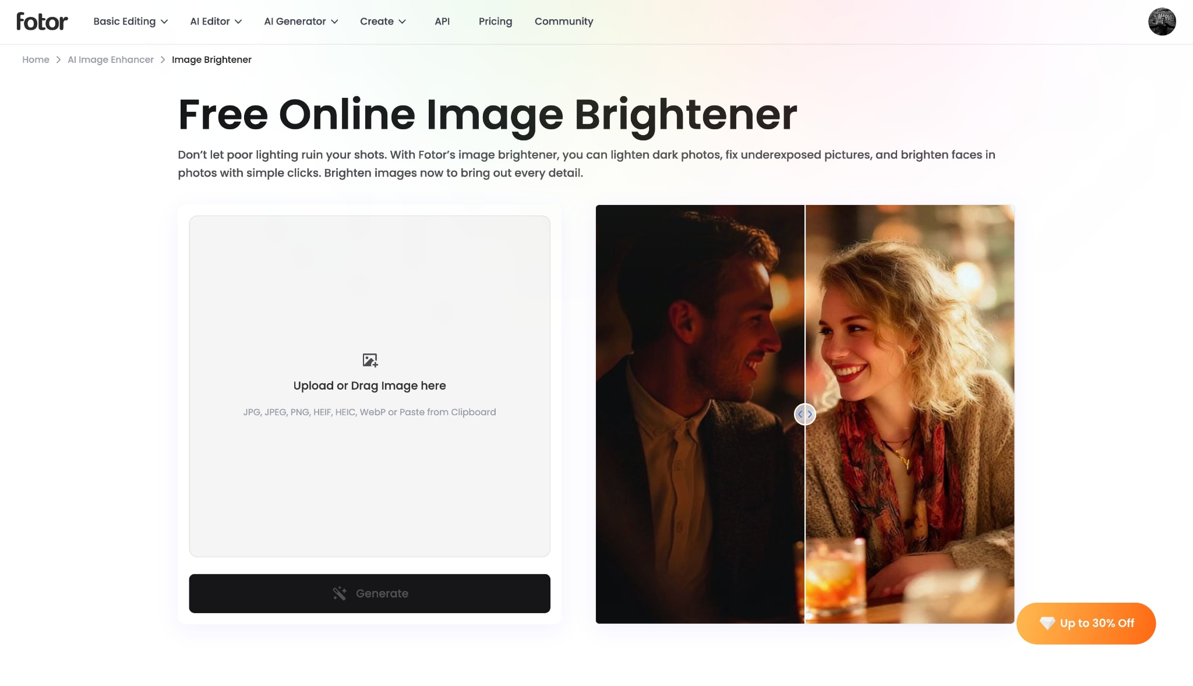
Task: Click Upload or Drag Image here text
Action: pos(369,386)
